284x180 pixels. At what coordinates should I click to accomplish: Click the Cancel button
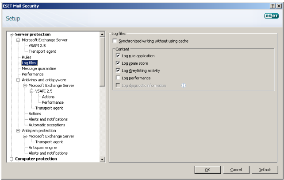click(236, 170)
